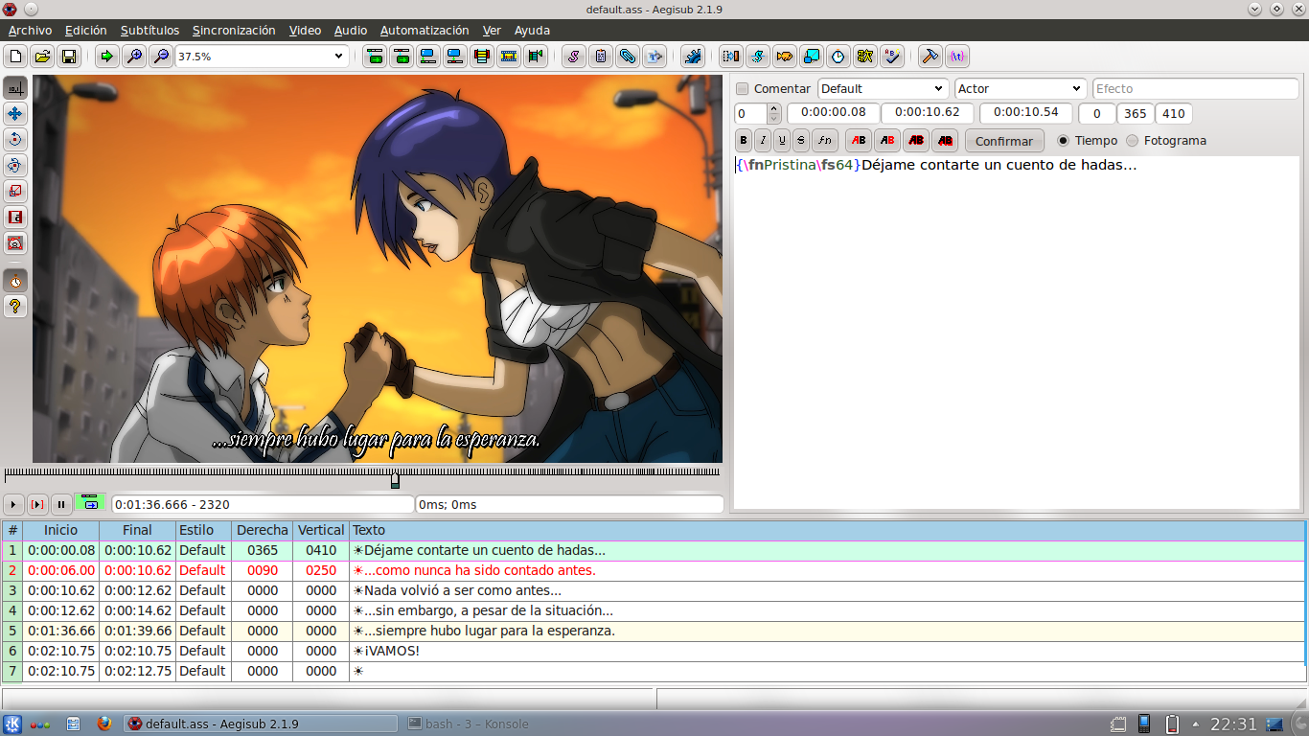Open the Styles Manager
The width and height of the screenshot is (1309, 736).
click(x=573, y=57)
